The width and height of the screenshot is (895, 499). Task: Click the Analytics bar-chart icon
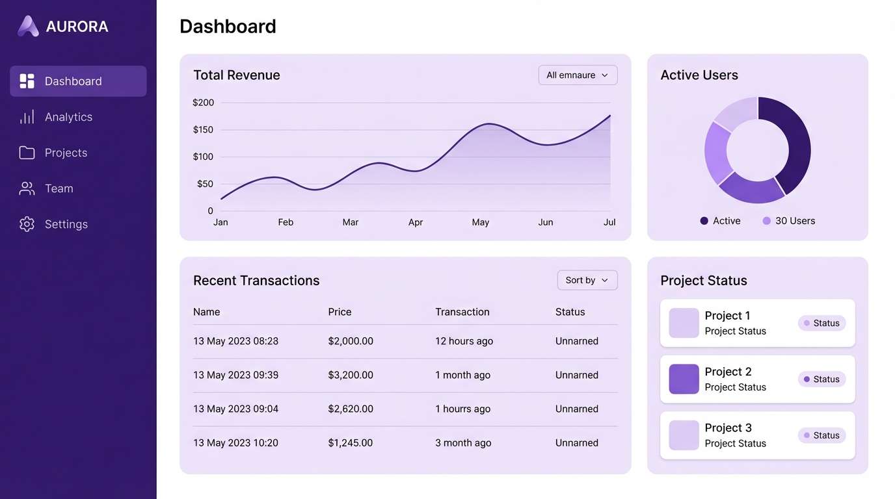27,116
